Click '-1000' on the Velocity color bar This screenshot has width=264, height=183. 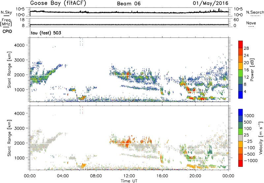(251, 161)
